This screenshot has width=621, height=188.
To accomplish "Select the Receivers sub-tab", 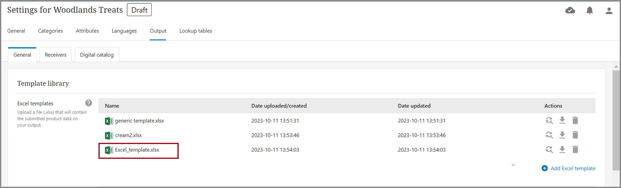I will 55,55.
